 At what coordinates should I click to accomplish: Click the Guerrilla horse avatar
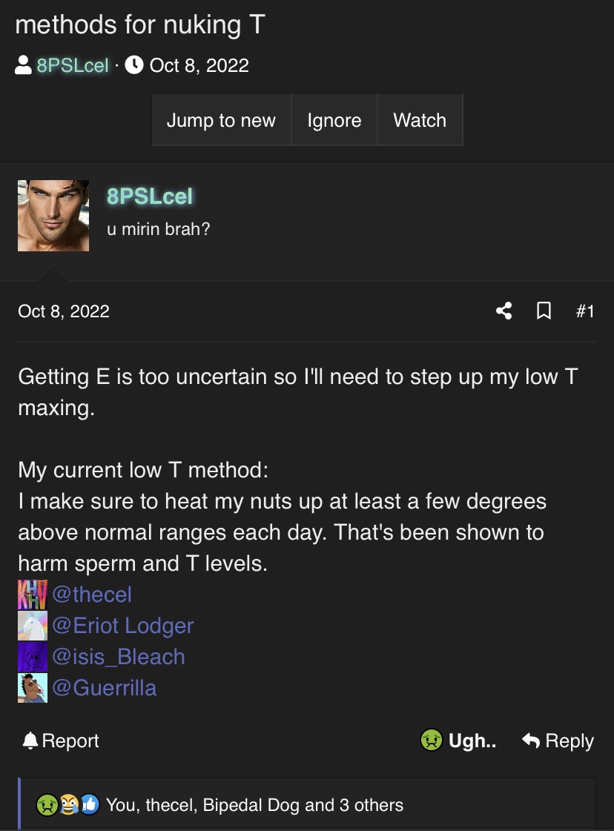tap(33, 688)
